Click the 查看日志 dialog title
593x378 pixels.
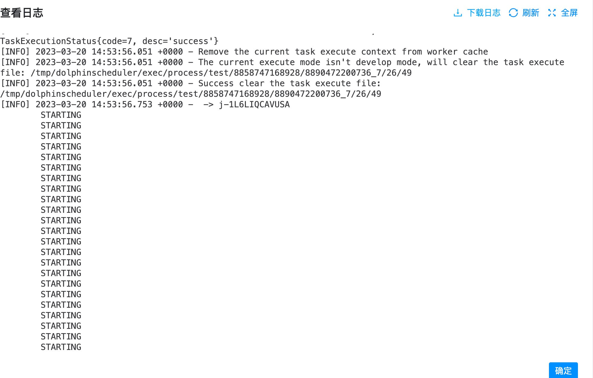(x=22, y=13)
